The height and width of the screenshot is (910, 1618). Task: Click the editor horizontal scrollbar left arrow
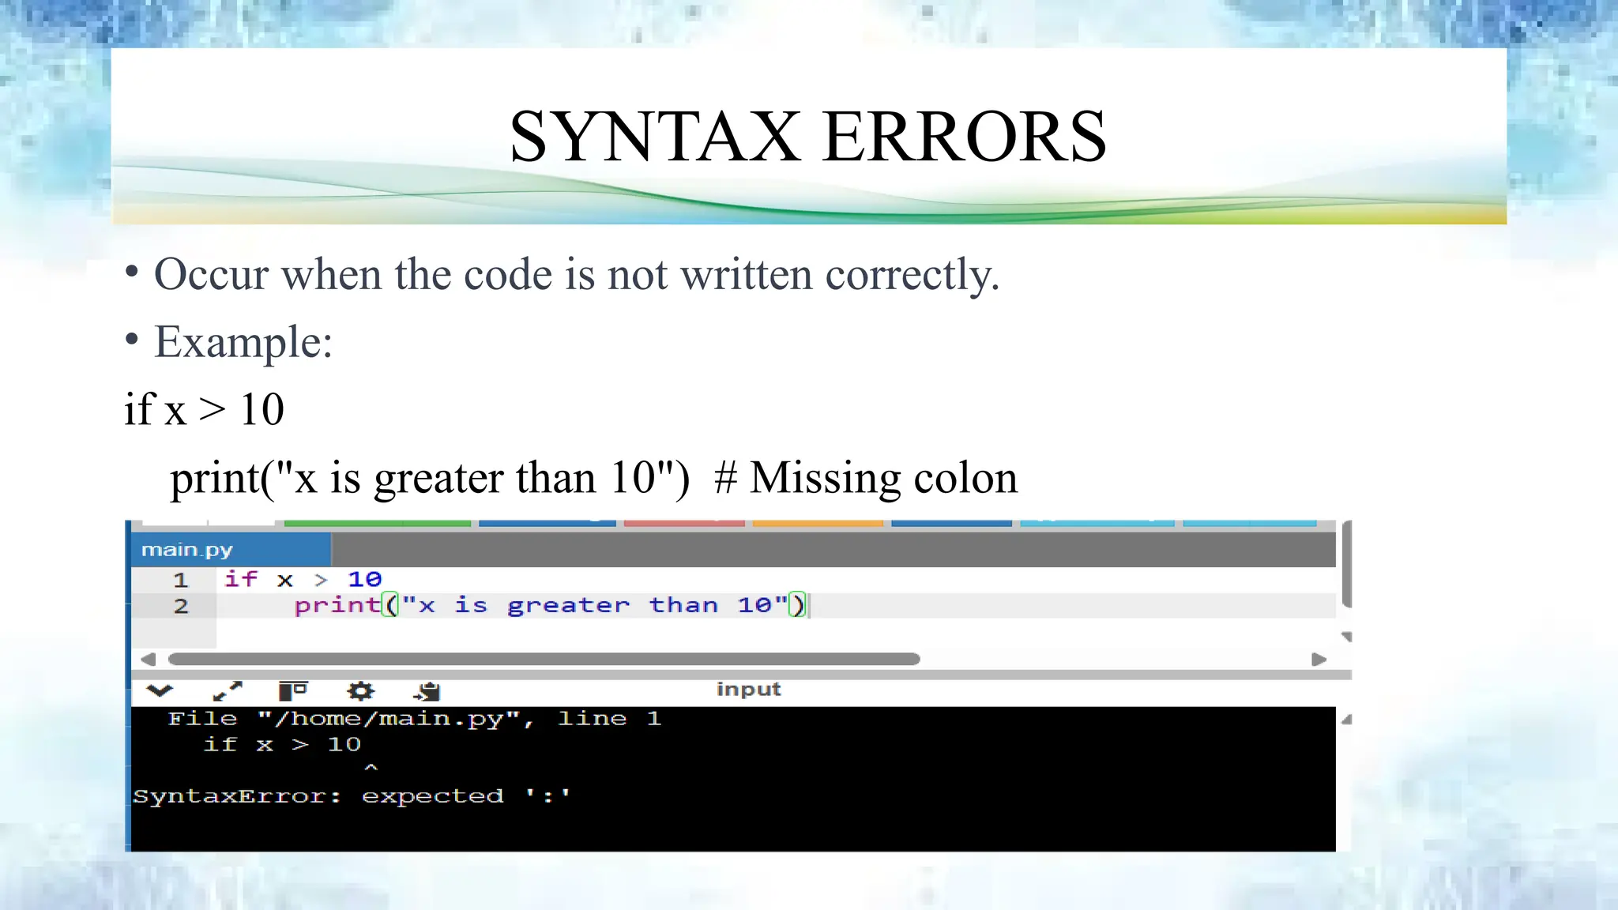coord(148,659)
